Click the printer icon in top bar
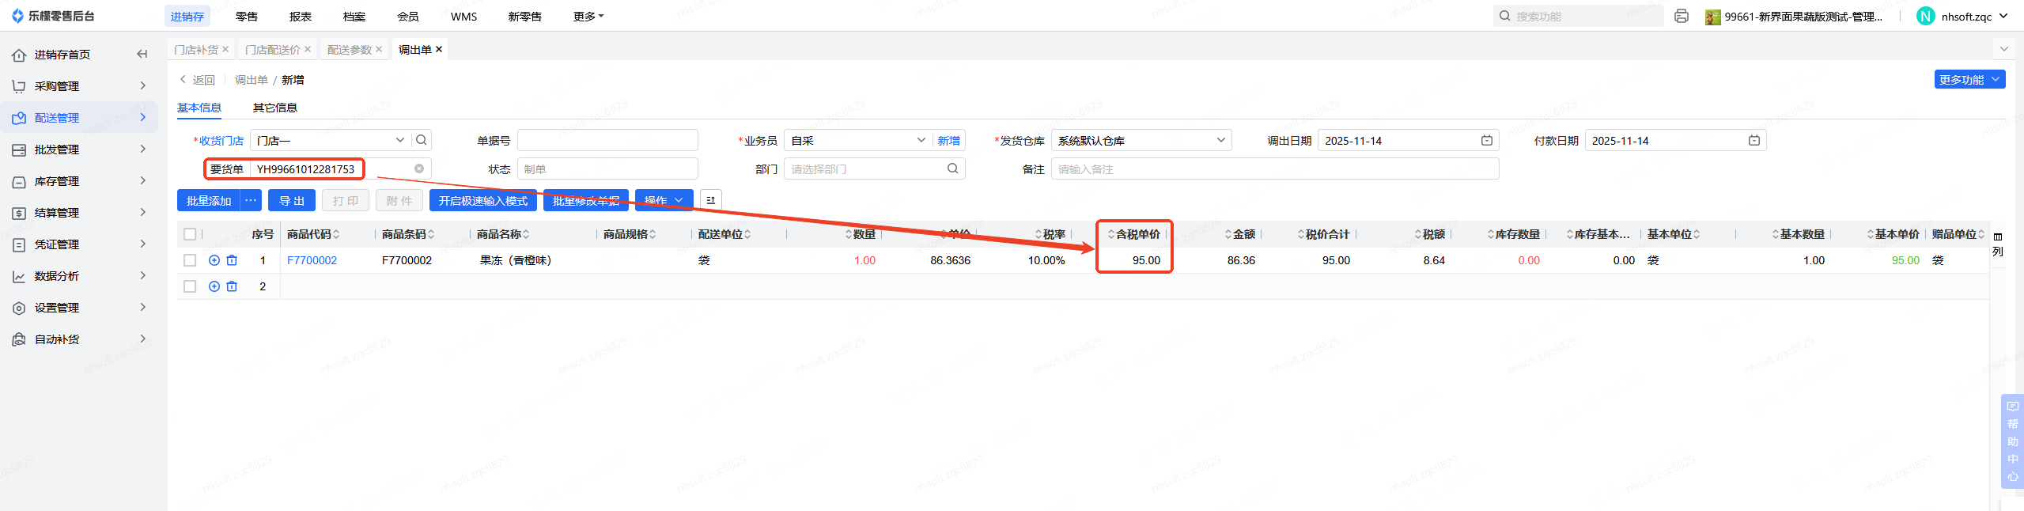This screenshot has width=2024, height=511. 1682,16
